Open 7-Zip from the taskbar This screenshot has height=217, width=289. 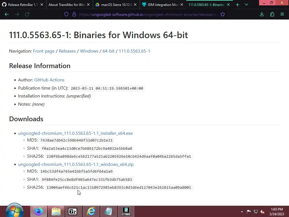tap(73, 211)
